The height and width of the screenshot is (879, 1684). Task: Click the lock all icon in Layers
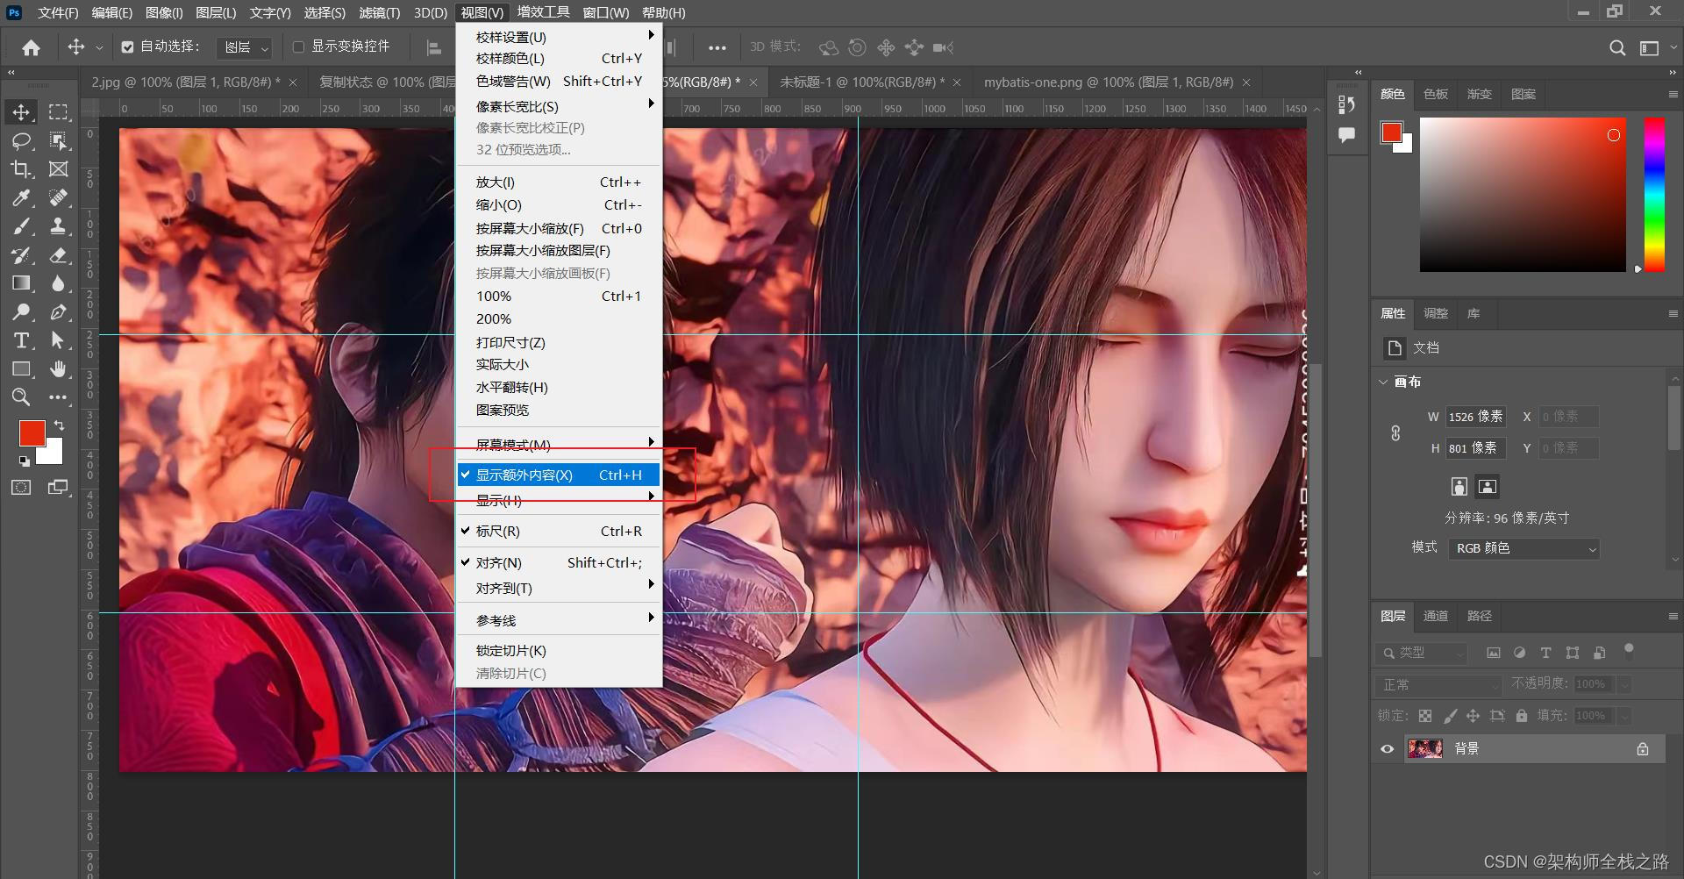tap(1522, 716)
